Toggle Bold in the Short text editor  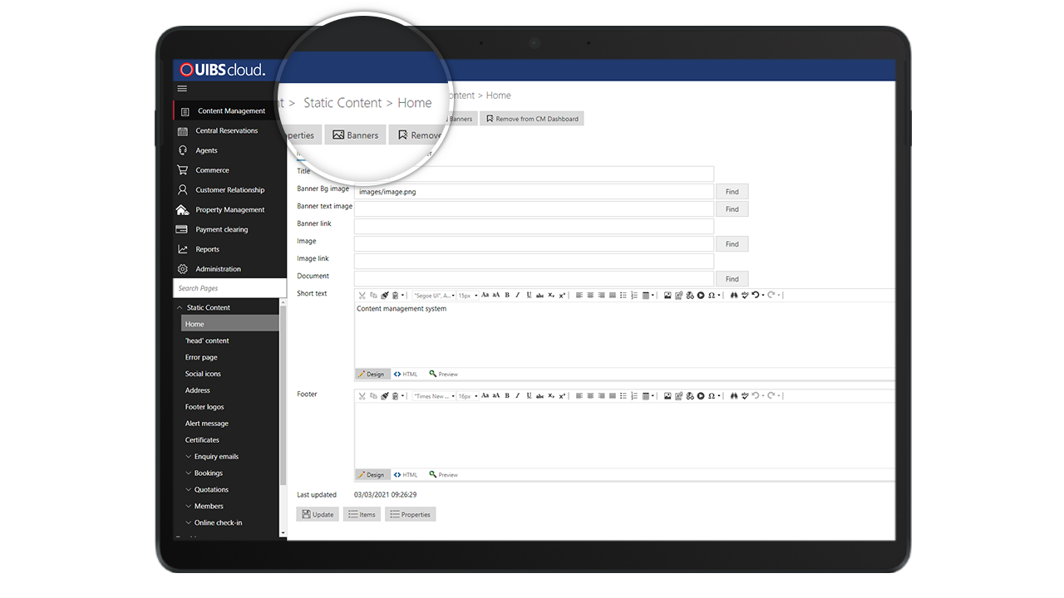coord(507,295)
